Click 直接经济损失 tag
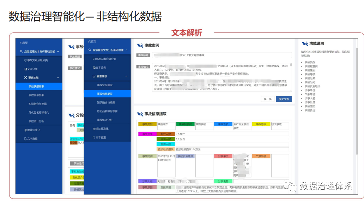364x202 pixels. point(166,150)
